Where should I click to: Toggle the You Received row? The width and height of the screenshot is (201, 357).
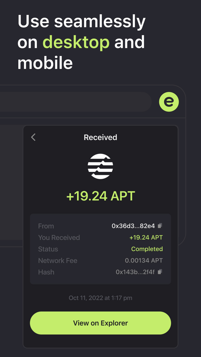point(100,237)
